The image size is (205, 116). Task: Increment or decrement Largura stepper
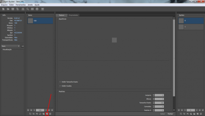click(153, 95)
